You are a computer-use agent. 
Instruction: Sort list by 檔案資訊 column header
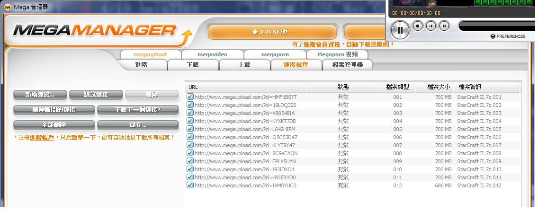click(x=486, y=88)
